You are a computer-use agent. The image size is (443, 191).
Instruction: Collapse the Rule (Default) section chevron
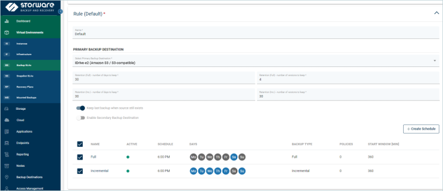(x=437, y=13)
